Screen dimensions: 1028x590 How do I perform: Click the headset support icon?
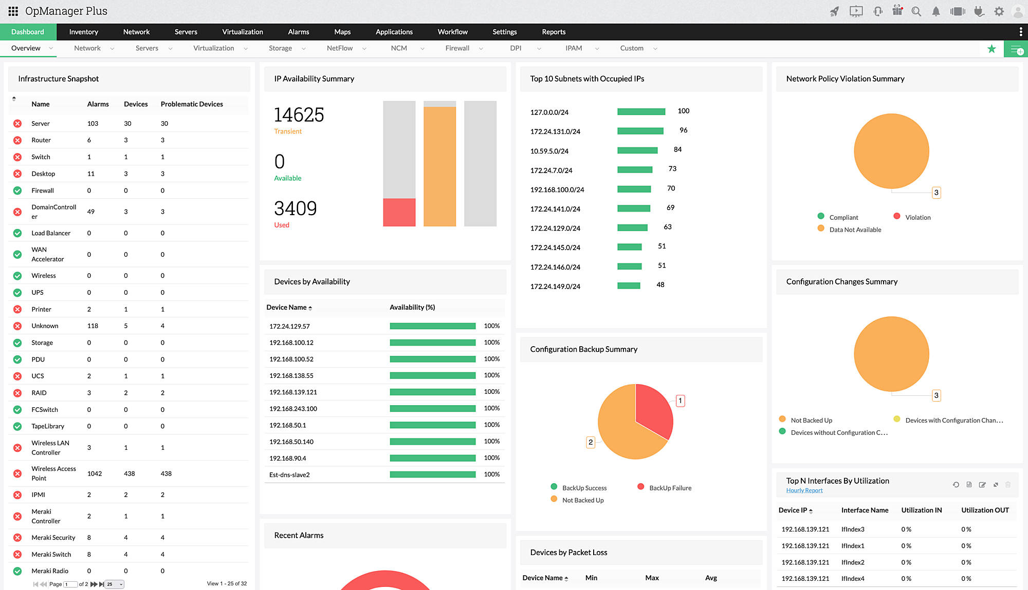[x=877, y=11]
